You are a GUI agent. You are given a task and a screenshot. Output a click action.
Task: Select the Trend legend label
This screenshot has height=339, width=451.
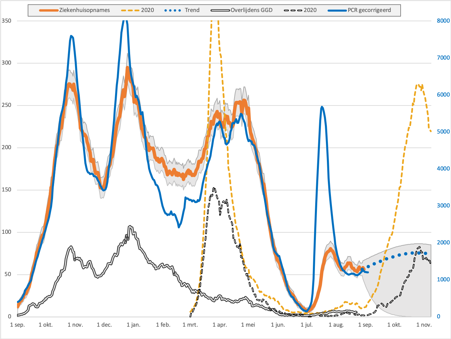[x=192, y=10]
